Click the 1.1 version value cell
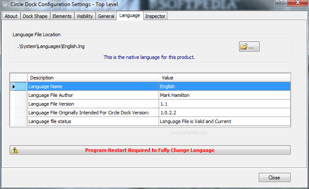This screenshot has width=309, height=189. (x=225, y=104)
